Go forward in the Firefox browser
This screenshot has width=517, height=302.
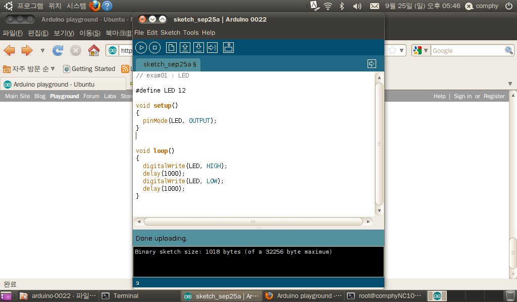click(x=27, y=50)
